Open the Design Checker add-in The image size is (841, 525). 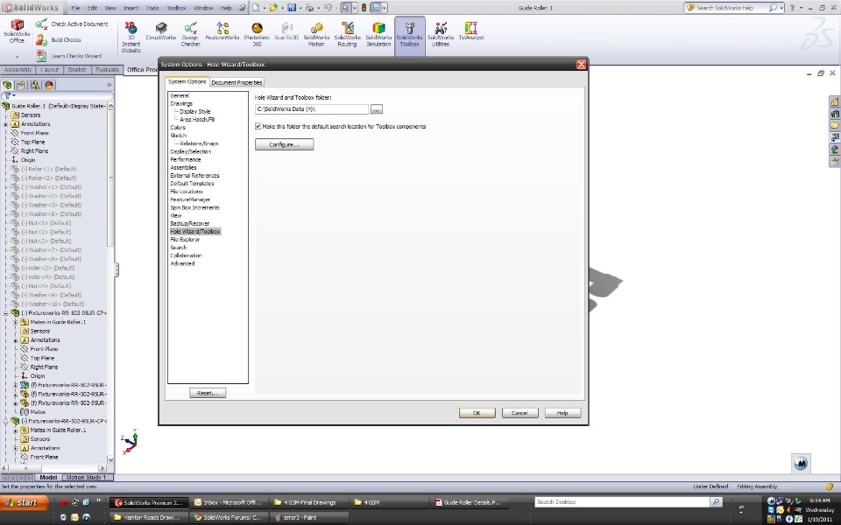[x=190, y=34]
